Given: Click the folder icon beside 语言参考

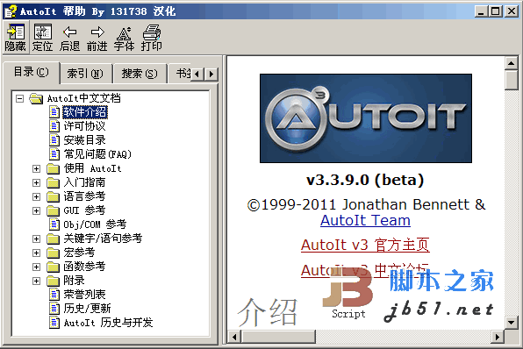Looking at the screenshot, I should pos(53,196).
